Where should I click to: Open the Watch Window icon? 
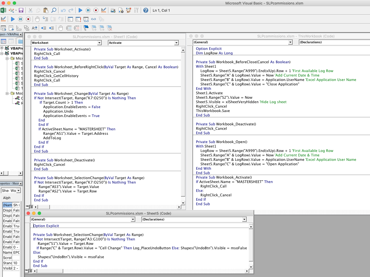(86, 19)
